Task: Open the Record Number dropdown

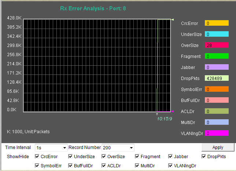Action: click(x=118, y=148)
